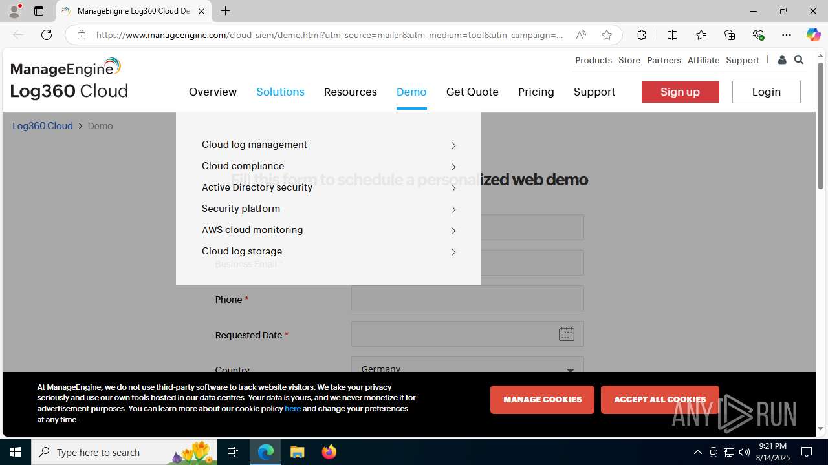Click the taskbar clock showing 9:21 PM
This screenshot has height=465, width=828.
tap(773, 452)
